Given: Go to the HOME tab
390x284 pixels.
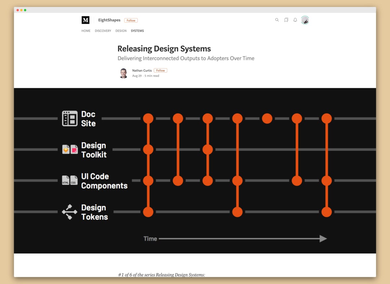Looking at the screenshot, I should pos(86,31).
